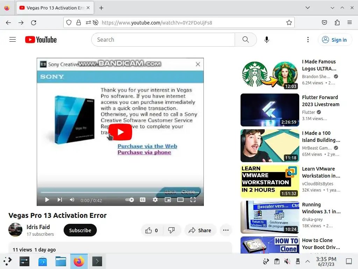
Task: Open How to Clone Your Boot Drive title
Action: 321,244
